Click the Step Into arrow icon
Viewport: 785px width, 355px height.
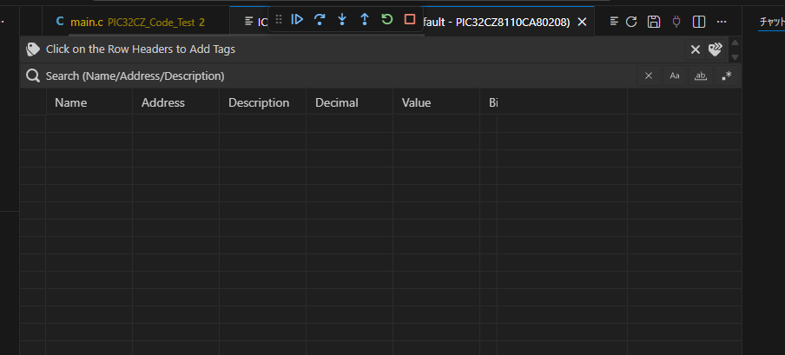pyautogui.click(x=342, y=19)
